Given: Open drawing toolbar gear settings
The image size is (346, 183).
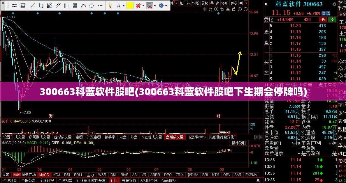Looking at the screenshot, I should [x=161, y=6].
